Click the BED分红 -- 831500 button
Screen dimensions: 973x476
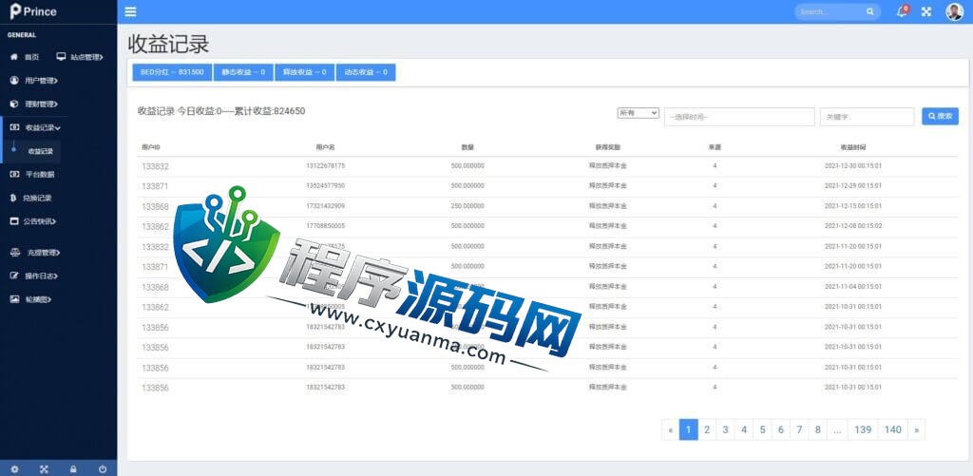pyautogui.click(x=172, y=72)
